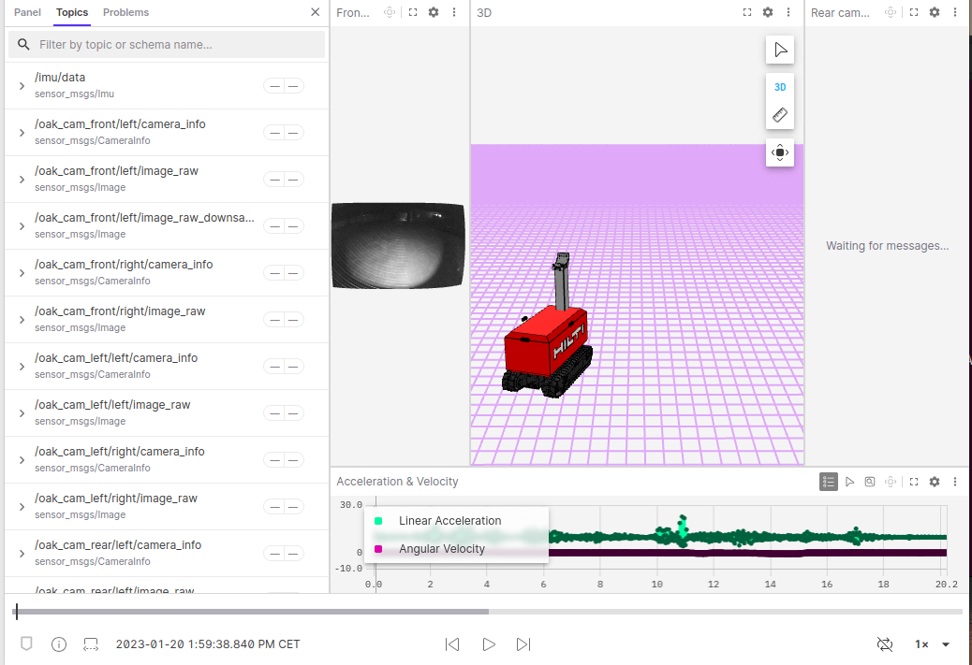Viewport: 972px width, 665px height.
Task: Seek forward one frame
Action: [x=523, y=644]
